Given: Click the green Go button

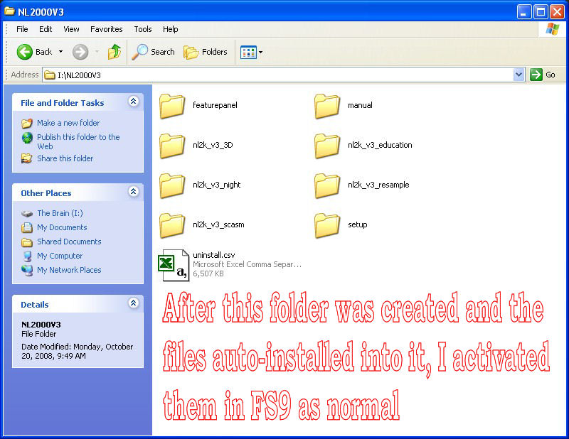Looking at the screenshot, I should pos(543,75).
